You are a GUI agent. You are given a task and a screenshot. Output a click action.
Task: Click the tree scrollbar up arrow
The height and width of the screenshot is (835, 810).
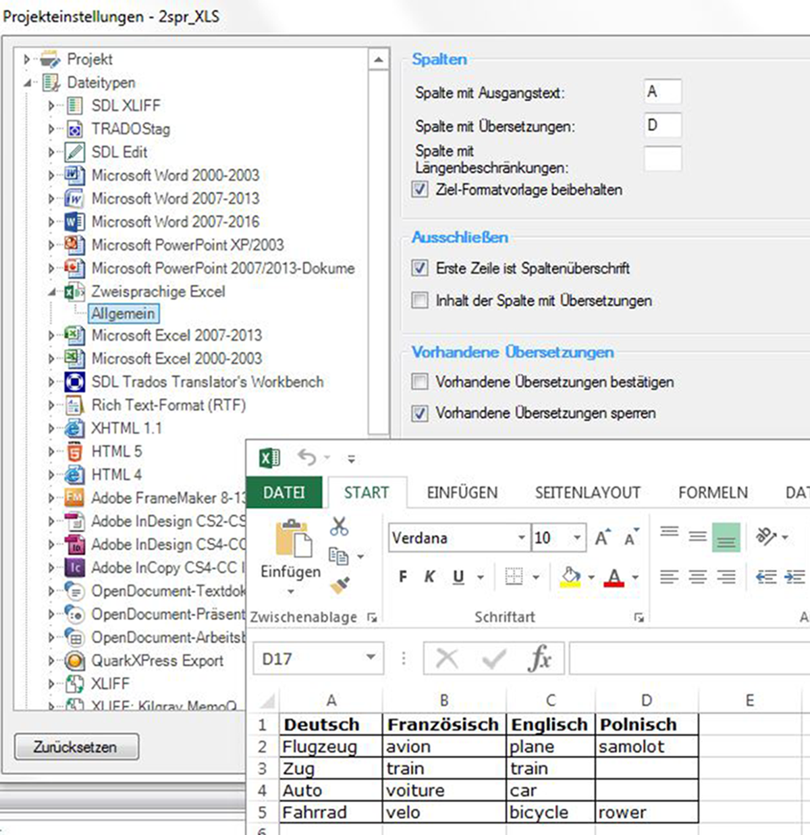pyautogui.click(x=379, y=60)
